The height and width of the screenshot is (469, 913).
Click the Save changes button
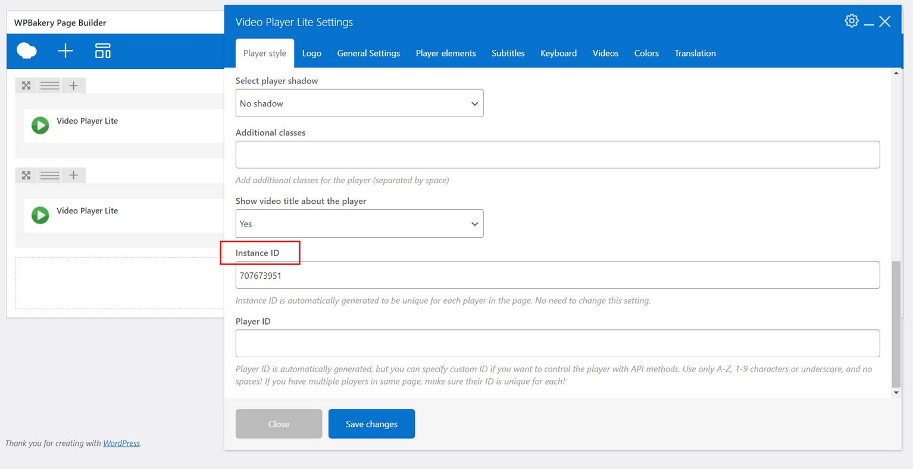371,424
